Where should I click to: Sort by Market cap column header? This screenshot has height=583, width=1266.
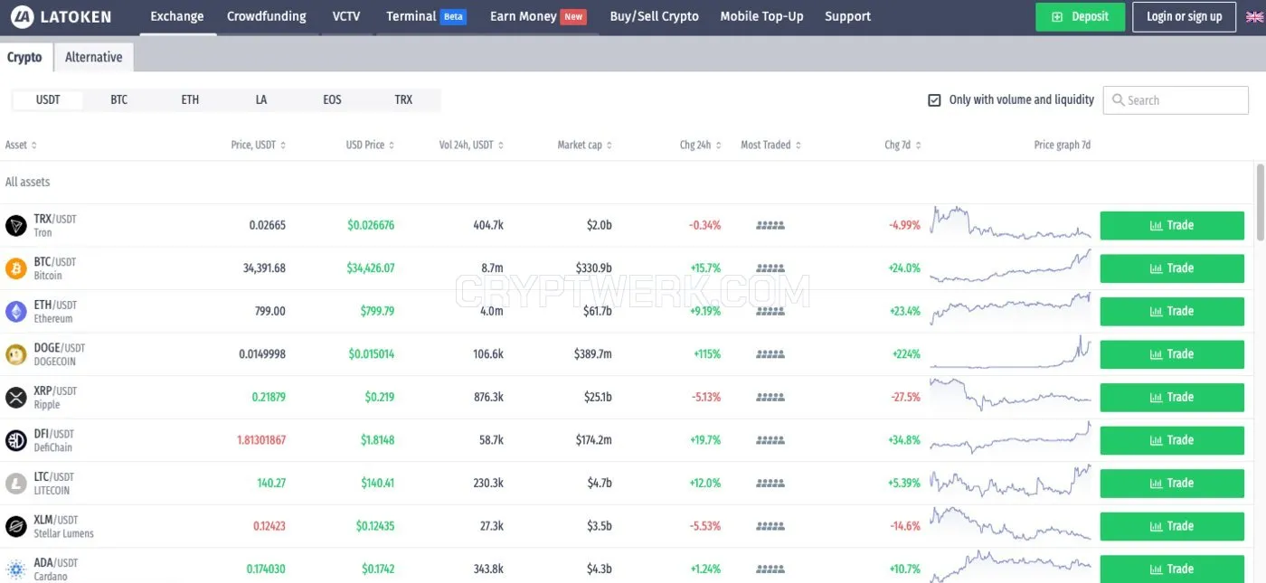point(584,145)
